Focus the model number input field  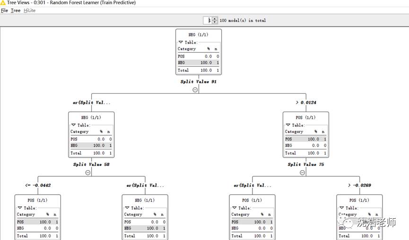[208, 20]
